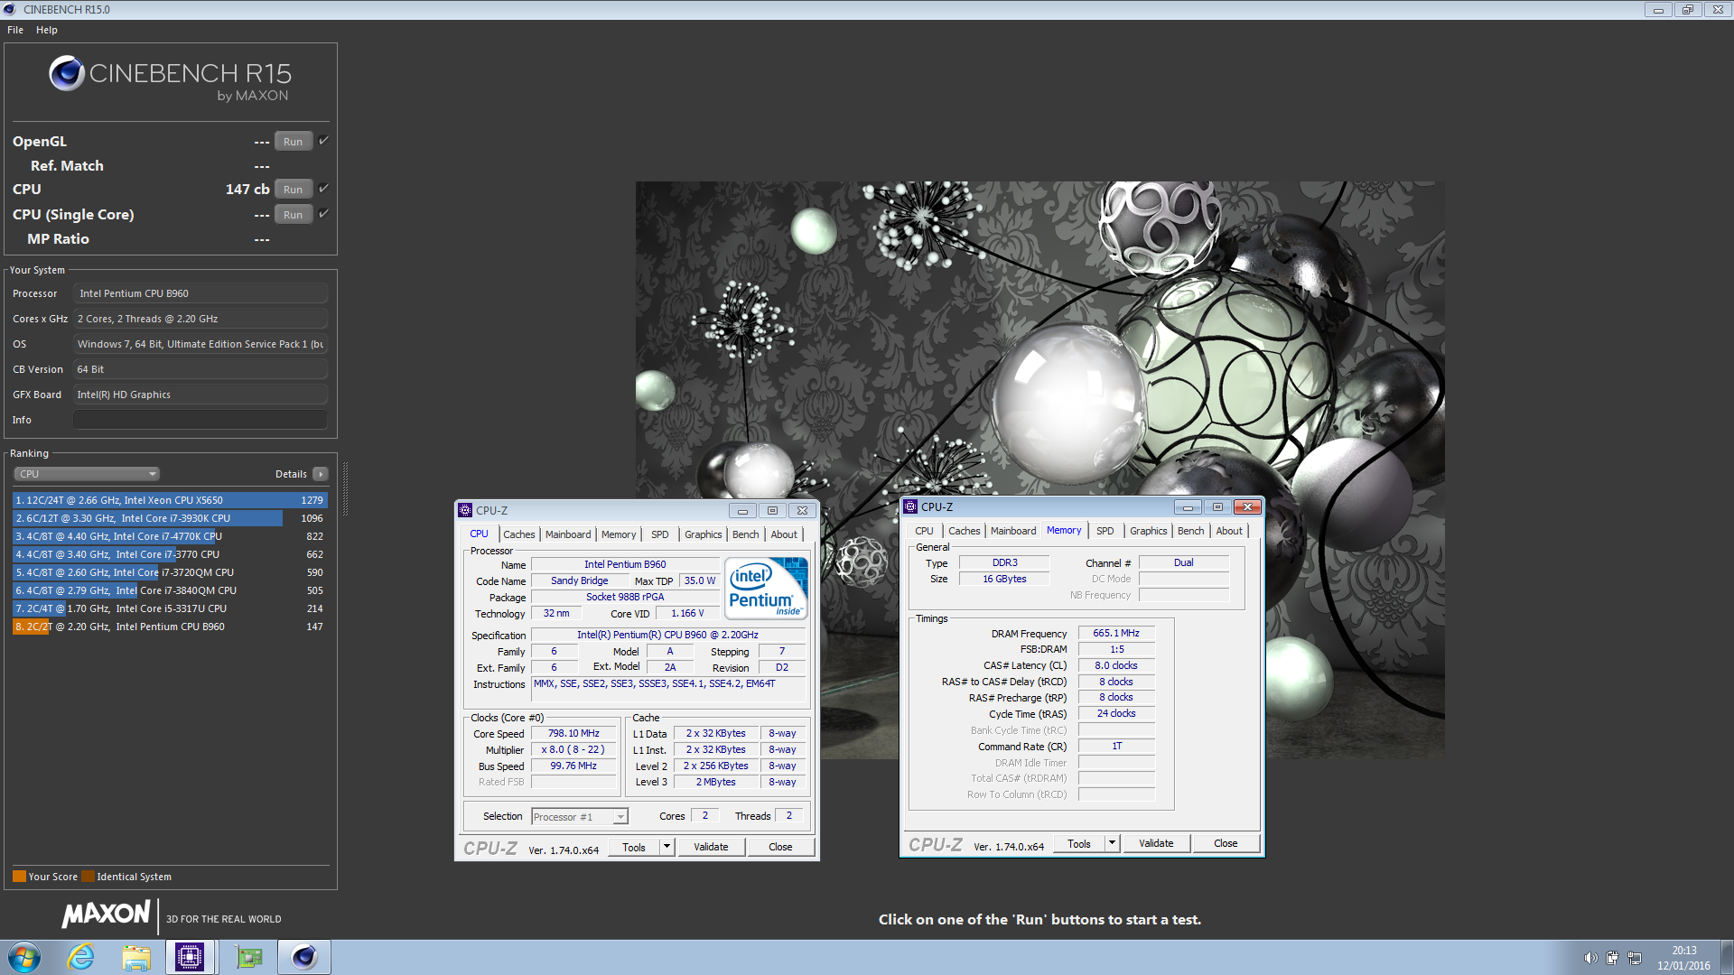Open Mainboard tab in right CPU-Z window
The image size is (1734, 975).
1013,531
